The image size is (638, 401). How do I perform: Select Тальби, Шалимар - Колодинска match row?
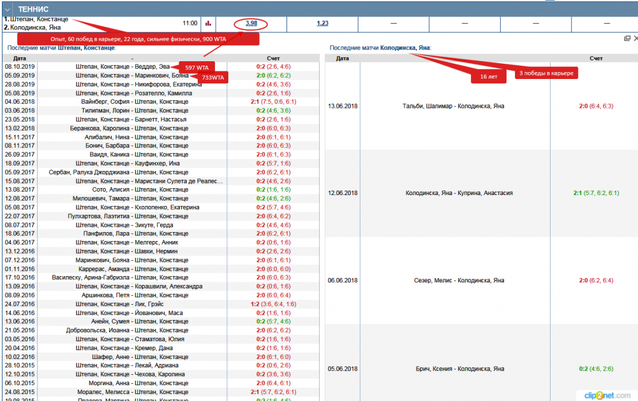(454, 106)
